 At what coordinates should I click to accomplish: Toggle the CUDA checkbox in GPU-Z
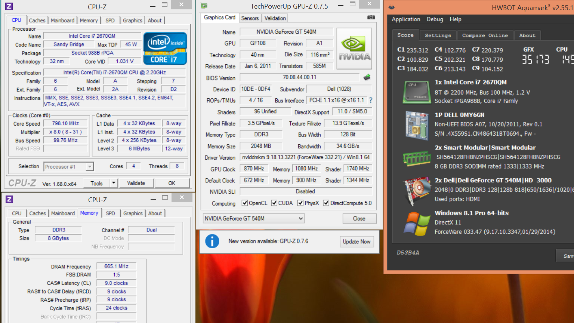click(274, 203)
